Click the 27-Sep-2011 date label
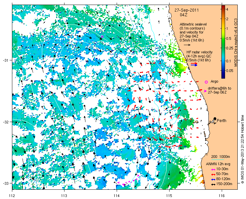This screenshot has height=199, width=246. click(x=187, y=10)
